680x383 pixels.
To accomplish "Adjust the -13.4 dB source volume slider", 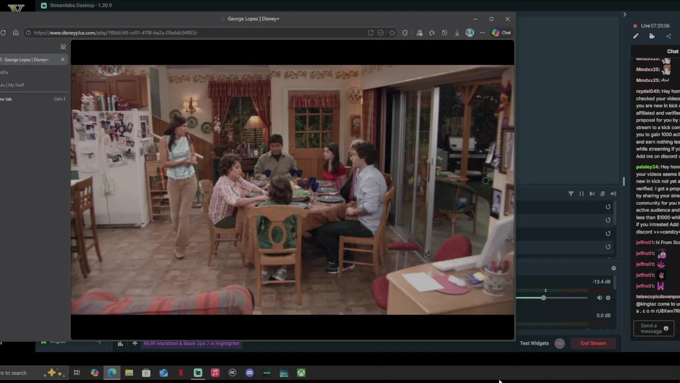I will [543, 298].
